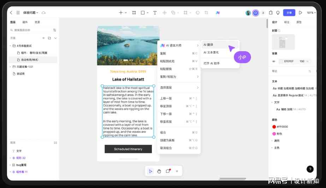326x188 pixels.
Task: Click the purple AI assistant toolbar icon
Action: point(218,13)
